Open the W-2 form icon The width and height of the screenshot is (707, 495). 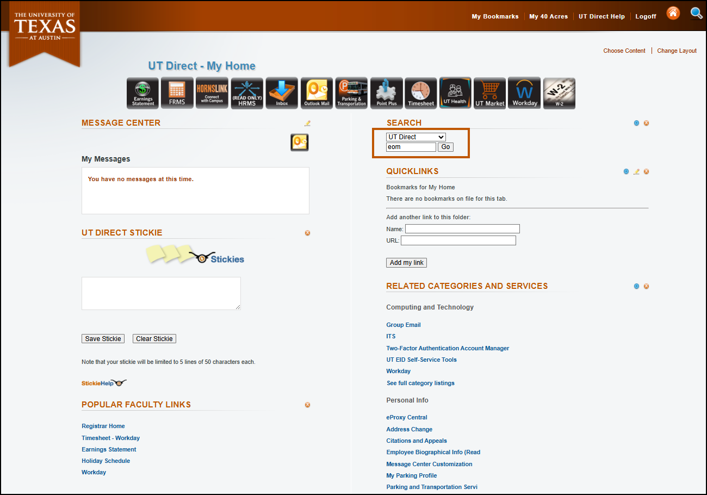point(559,93)
